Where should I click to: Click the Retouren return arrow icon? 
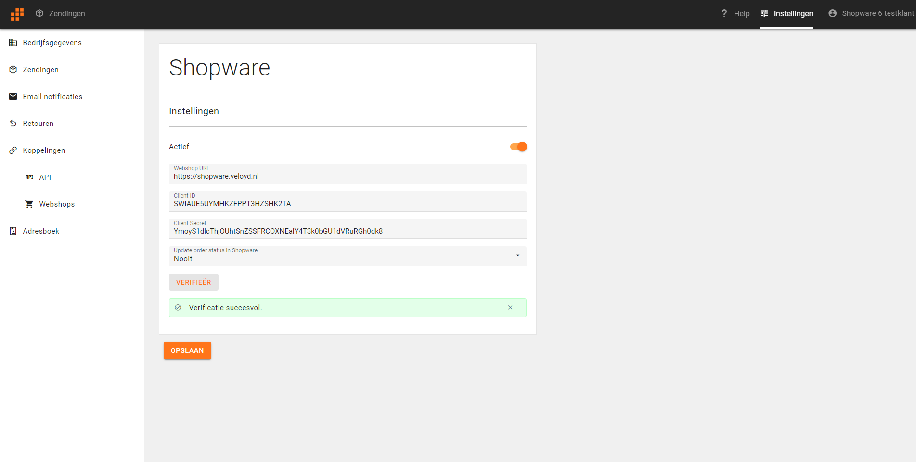(13, 124)
